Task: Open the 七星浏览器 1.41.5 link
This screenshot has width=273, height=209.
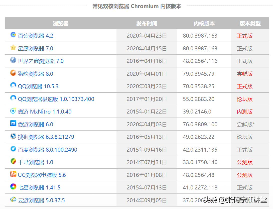Action: pyautogui.click(x=39, y=188)
